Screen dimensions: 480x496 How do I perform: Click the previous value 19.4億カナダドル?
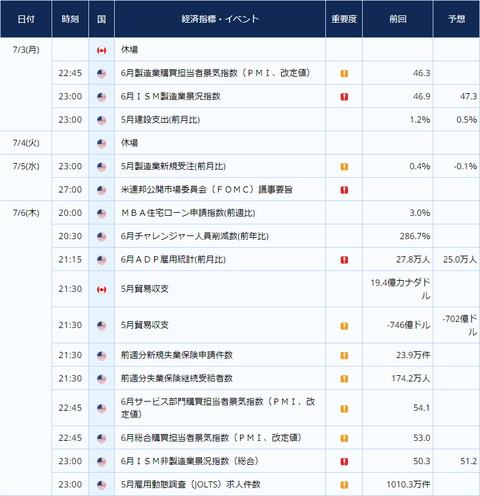point(400,289)
